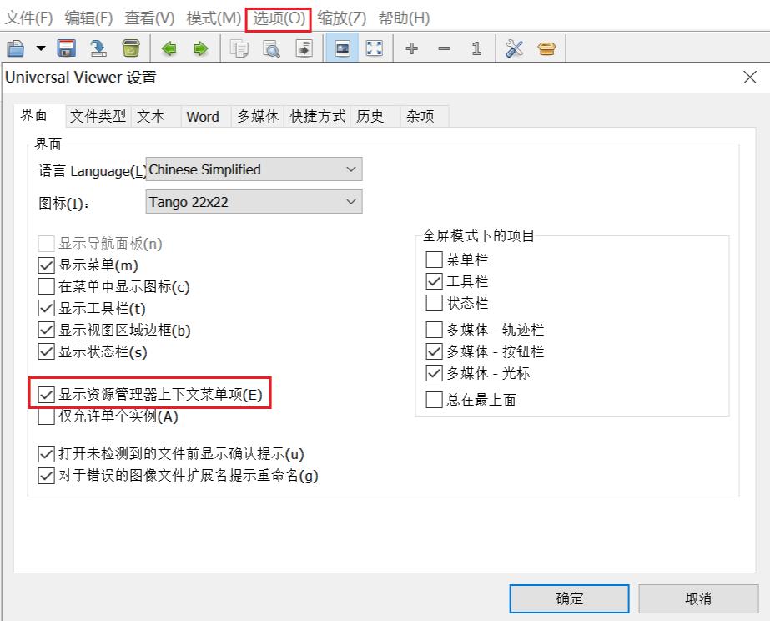Toggle 多媒体 - 光标 checkbox
770x621 pixels.
point(434,373)
